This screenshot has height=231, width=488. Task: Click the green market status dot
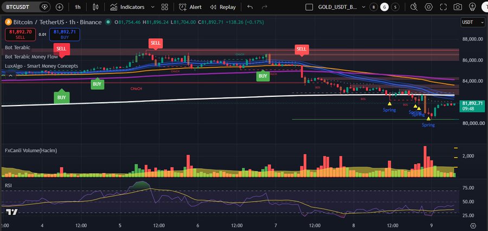(108, 22)
